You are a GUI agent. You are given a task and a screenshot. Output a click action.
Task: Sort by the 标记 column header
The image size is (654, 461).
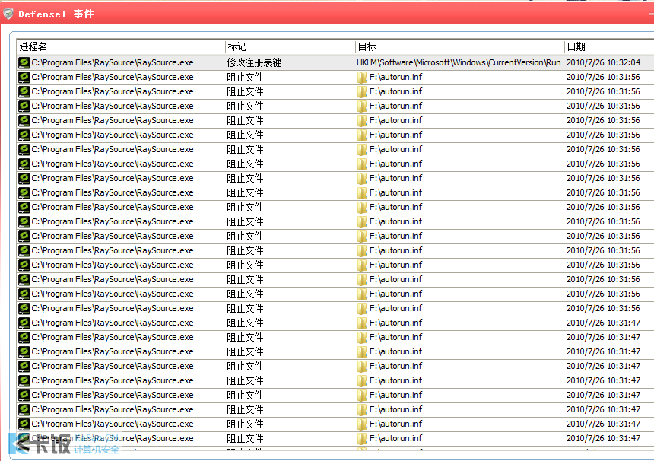pyautogui.click(x=290, y=47)
